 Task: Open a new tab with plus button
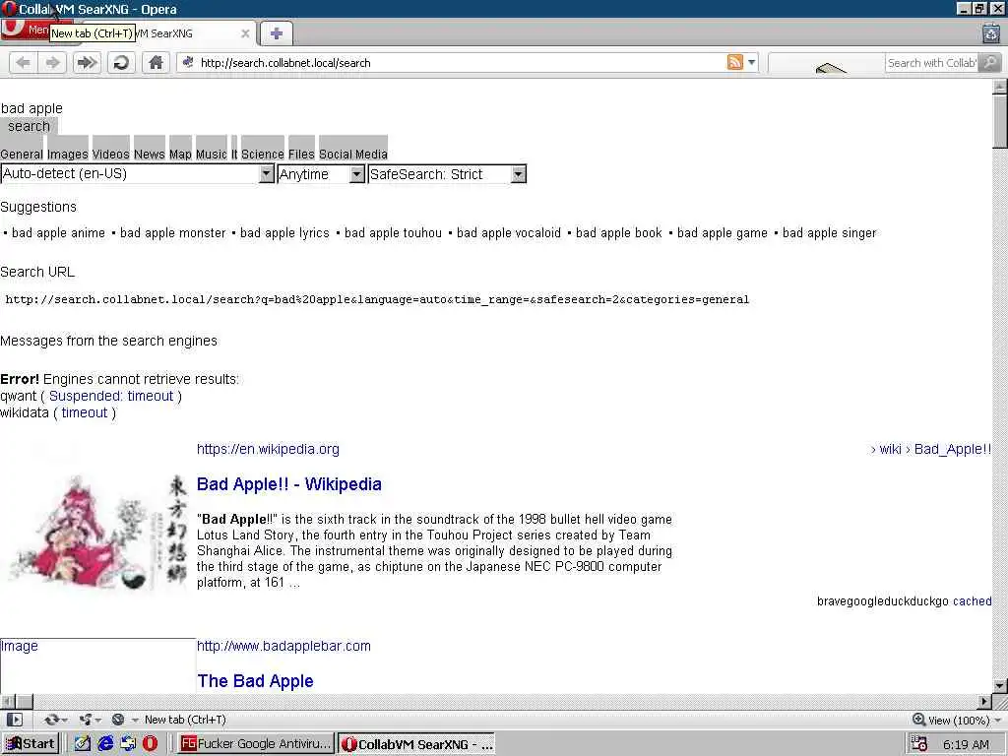(x=277, y=33)
